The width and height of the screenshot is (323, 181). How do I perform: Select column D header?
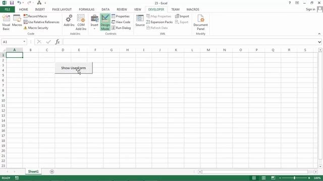[63, 50]
